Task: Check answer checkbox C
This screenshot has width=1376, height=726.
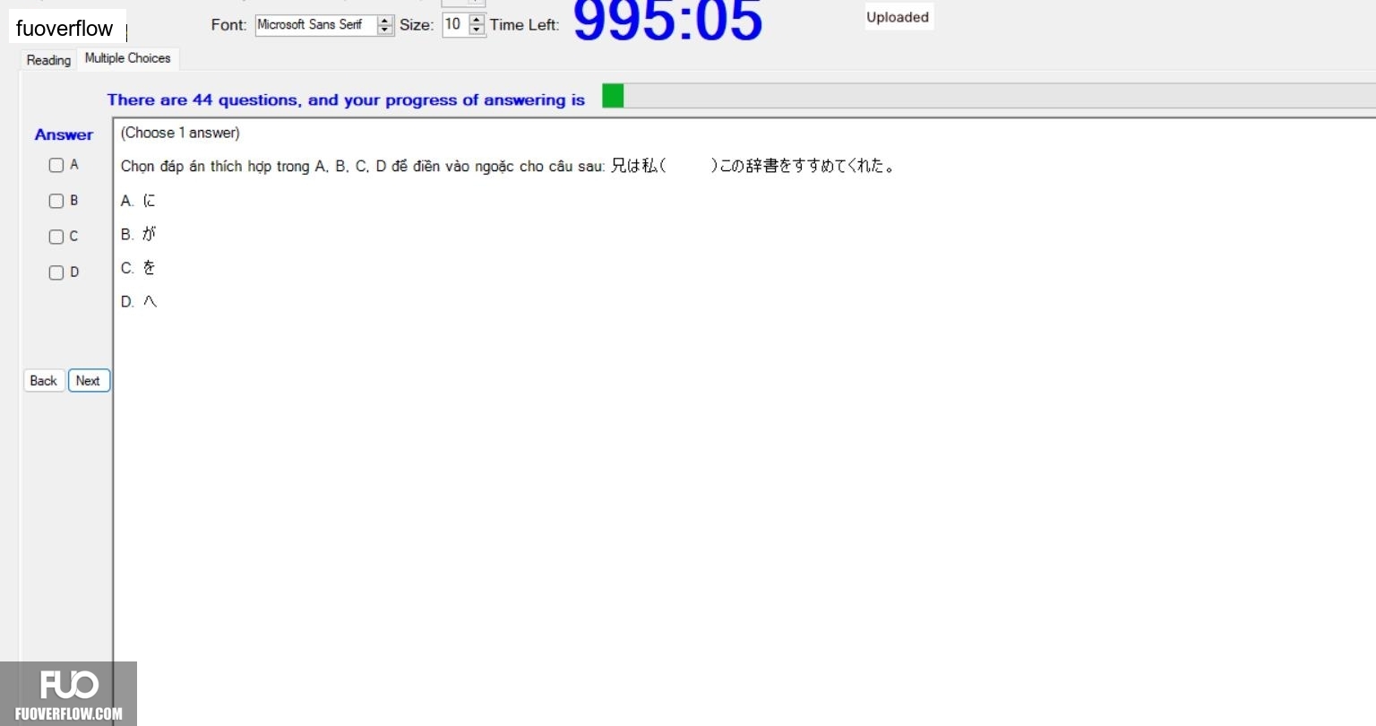Action: tap(56, 237)
